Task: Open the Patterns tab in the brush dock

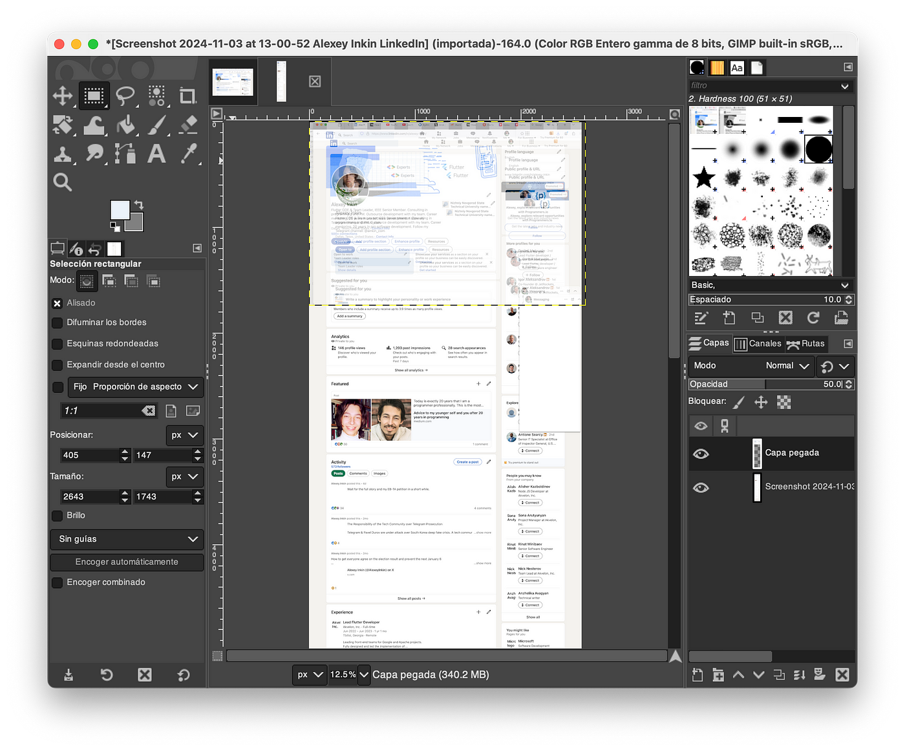Action: [x=717, y=67]
